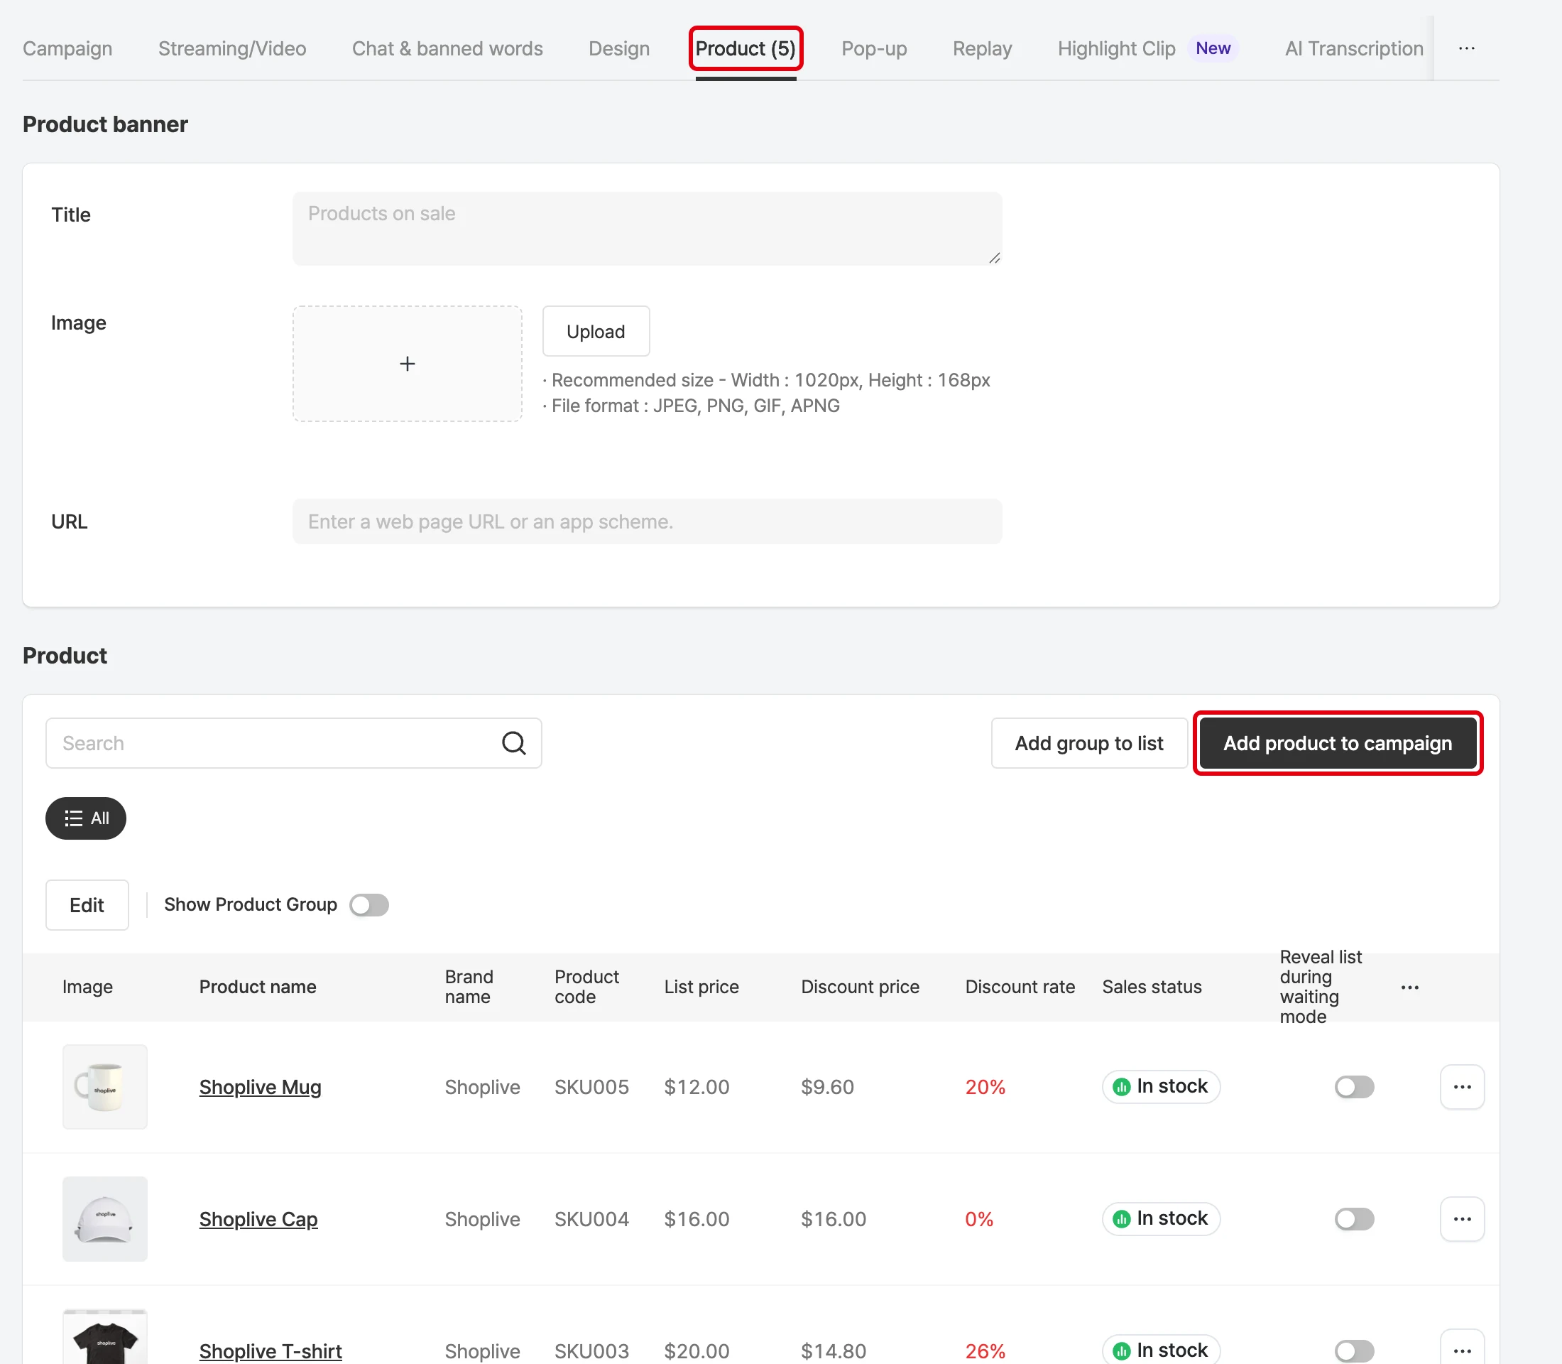The height and width of the screenshot is (1364, 1562).
Task: Select the Product (5) tab
Action: click(745, 49)
